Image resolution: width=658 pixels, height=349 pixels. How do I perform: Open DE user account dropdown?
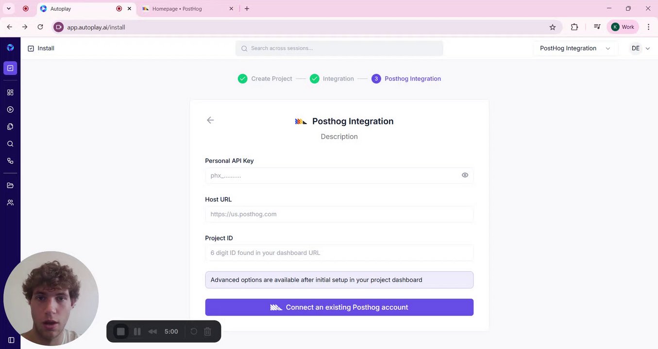pos(640,48)
